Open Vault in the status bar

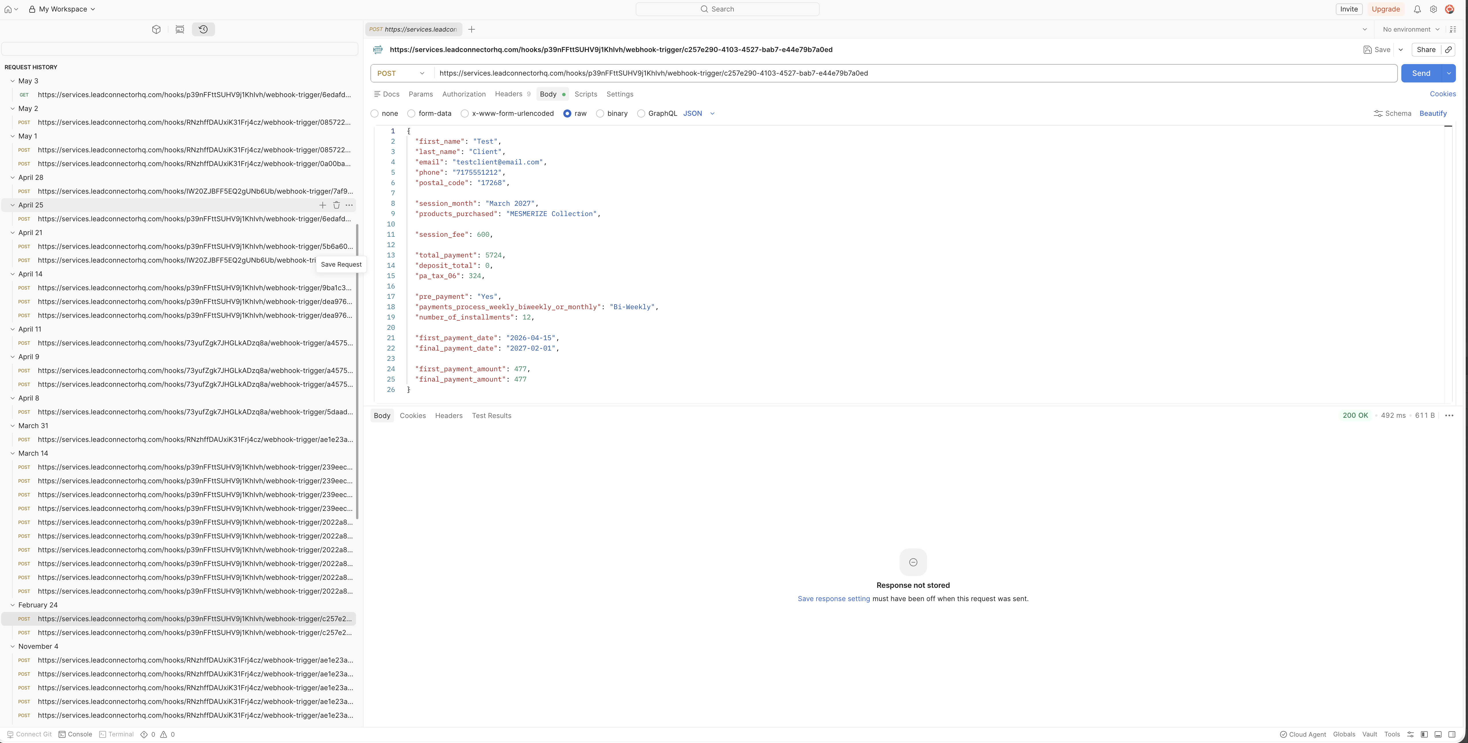(x=1369, y=734)
